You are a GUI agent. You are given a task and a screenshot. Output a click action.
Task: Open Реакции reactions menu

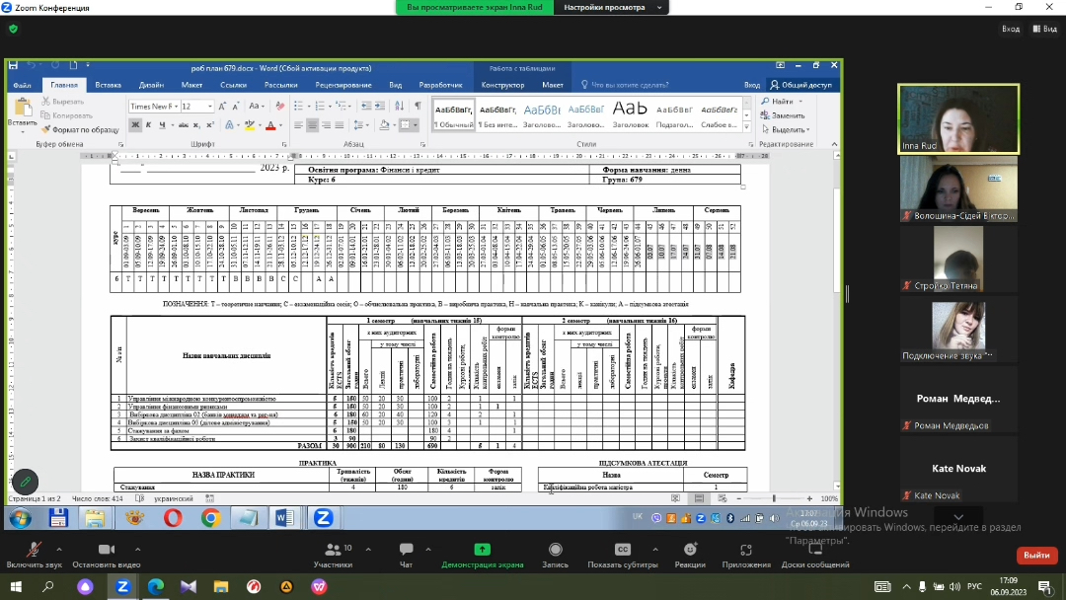[x=690, y=554]
